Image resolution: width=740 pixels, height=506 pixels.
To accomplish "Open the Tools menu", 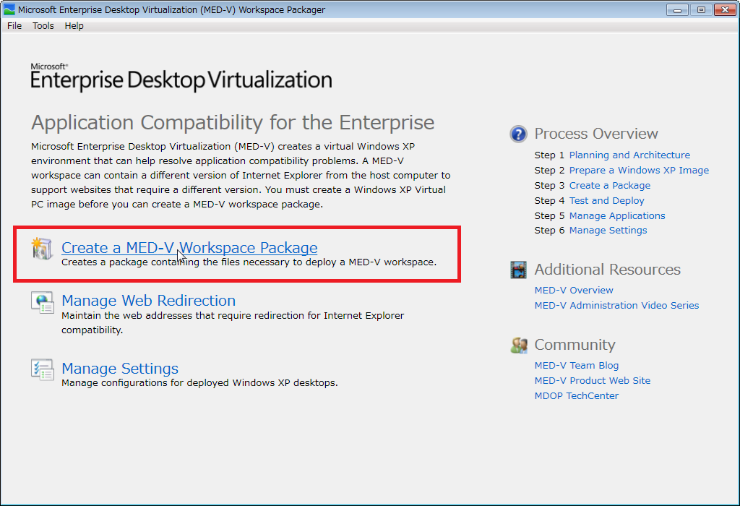I will (x=43, y=26).
